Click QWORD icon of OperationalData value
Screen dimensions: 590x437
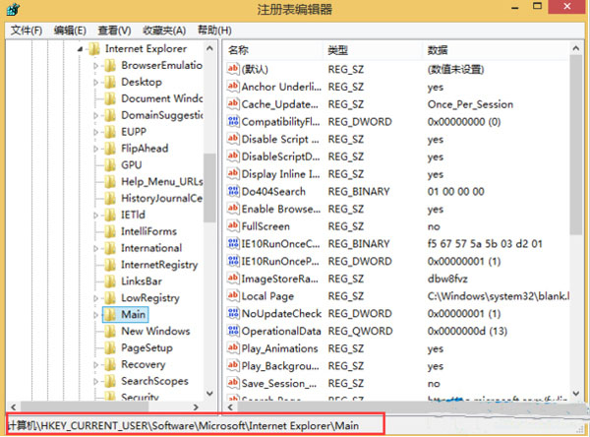233,331
